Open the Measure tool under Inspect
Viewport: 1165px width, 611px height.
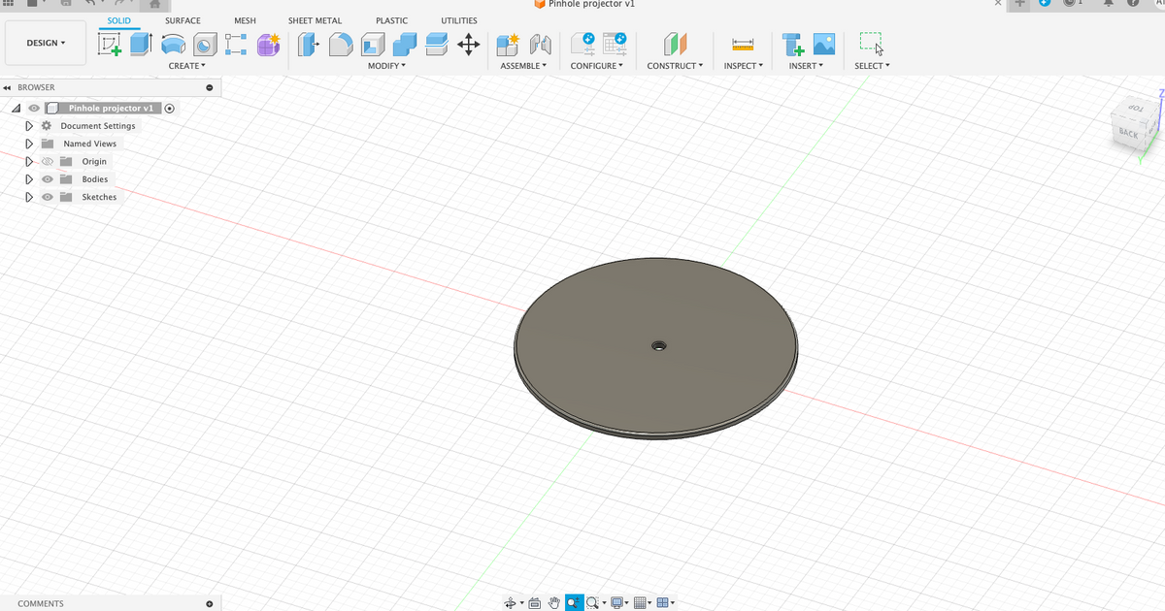click(x=743, y=44)
